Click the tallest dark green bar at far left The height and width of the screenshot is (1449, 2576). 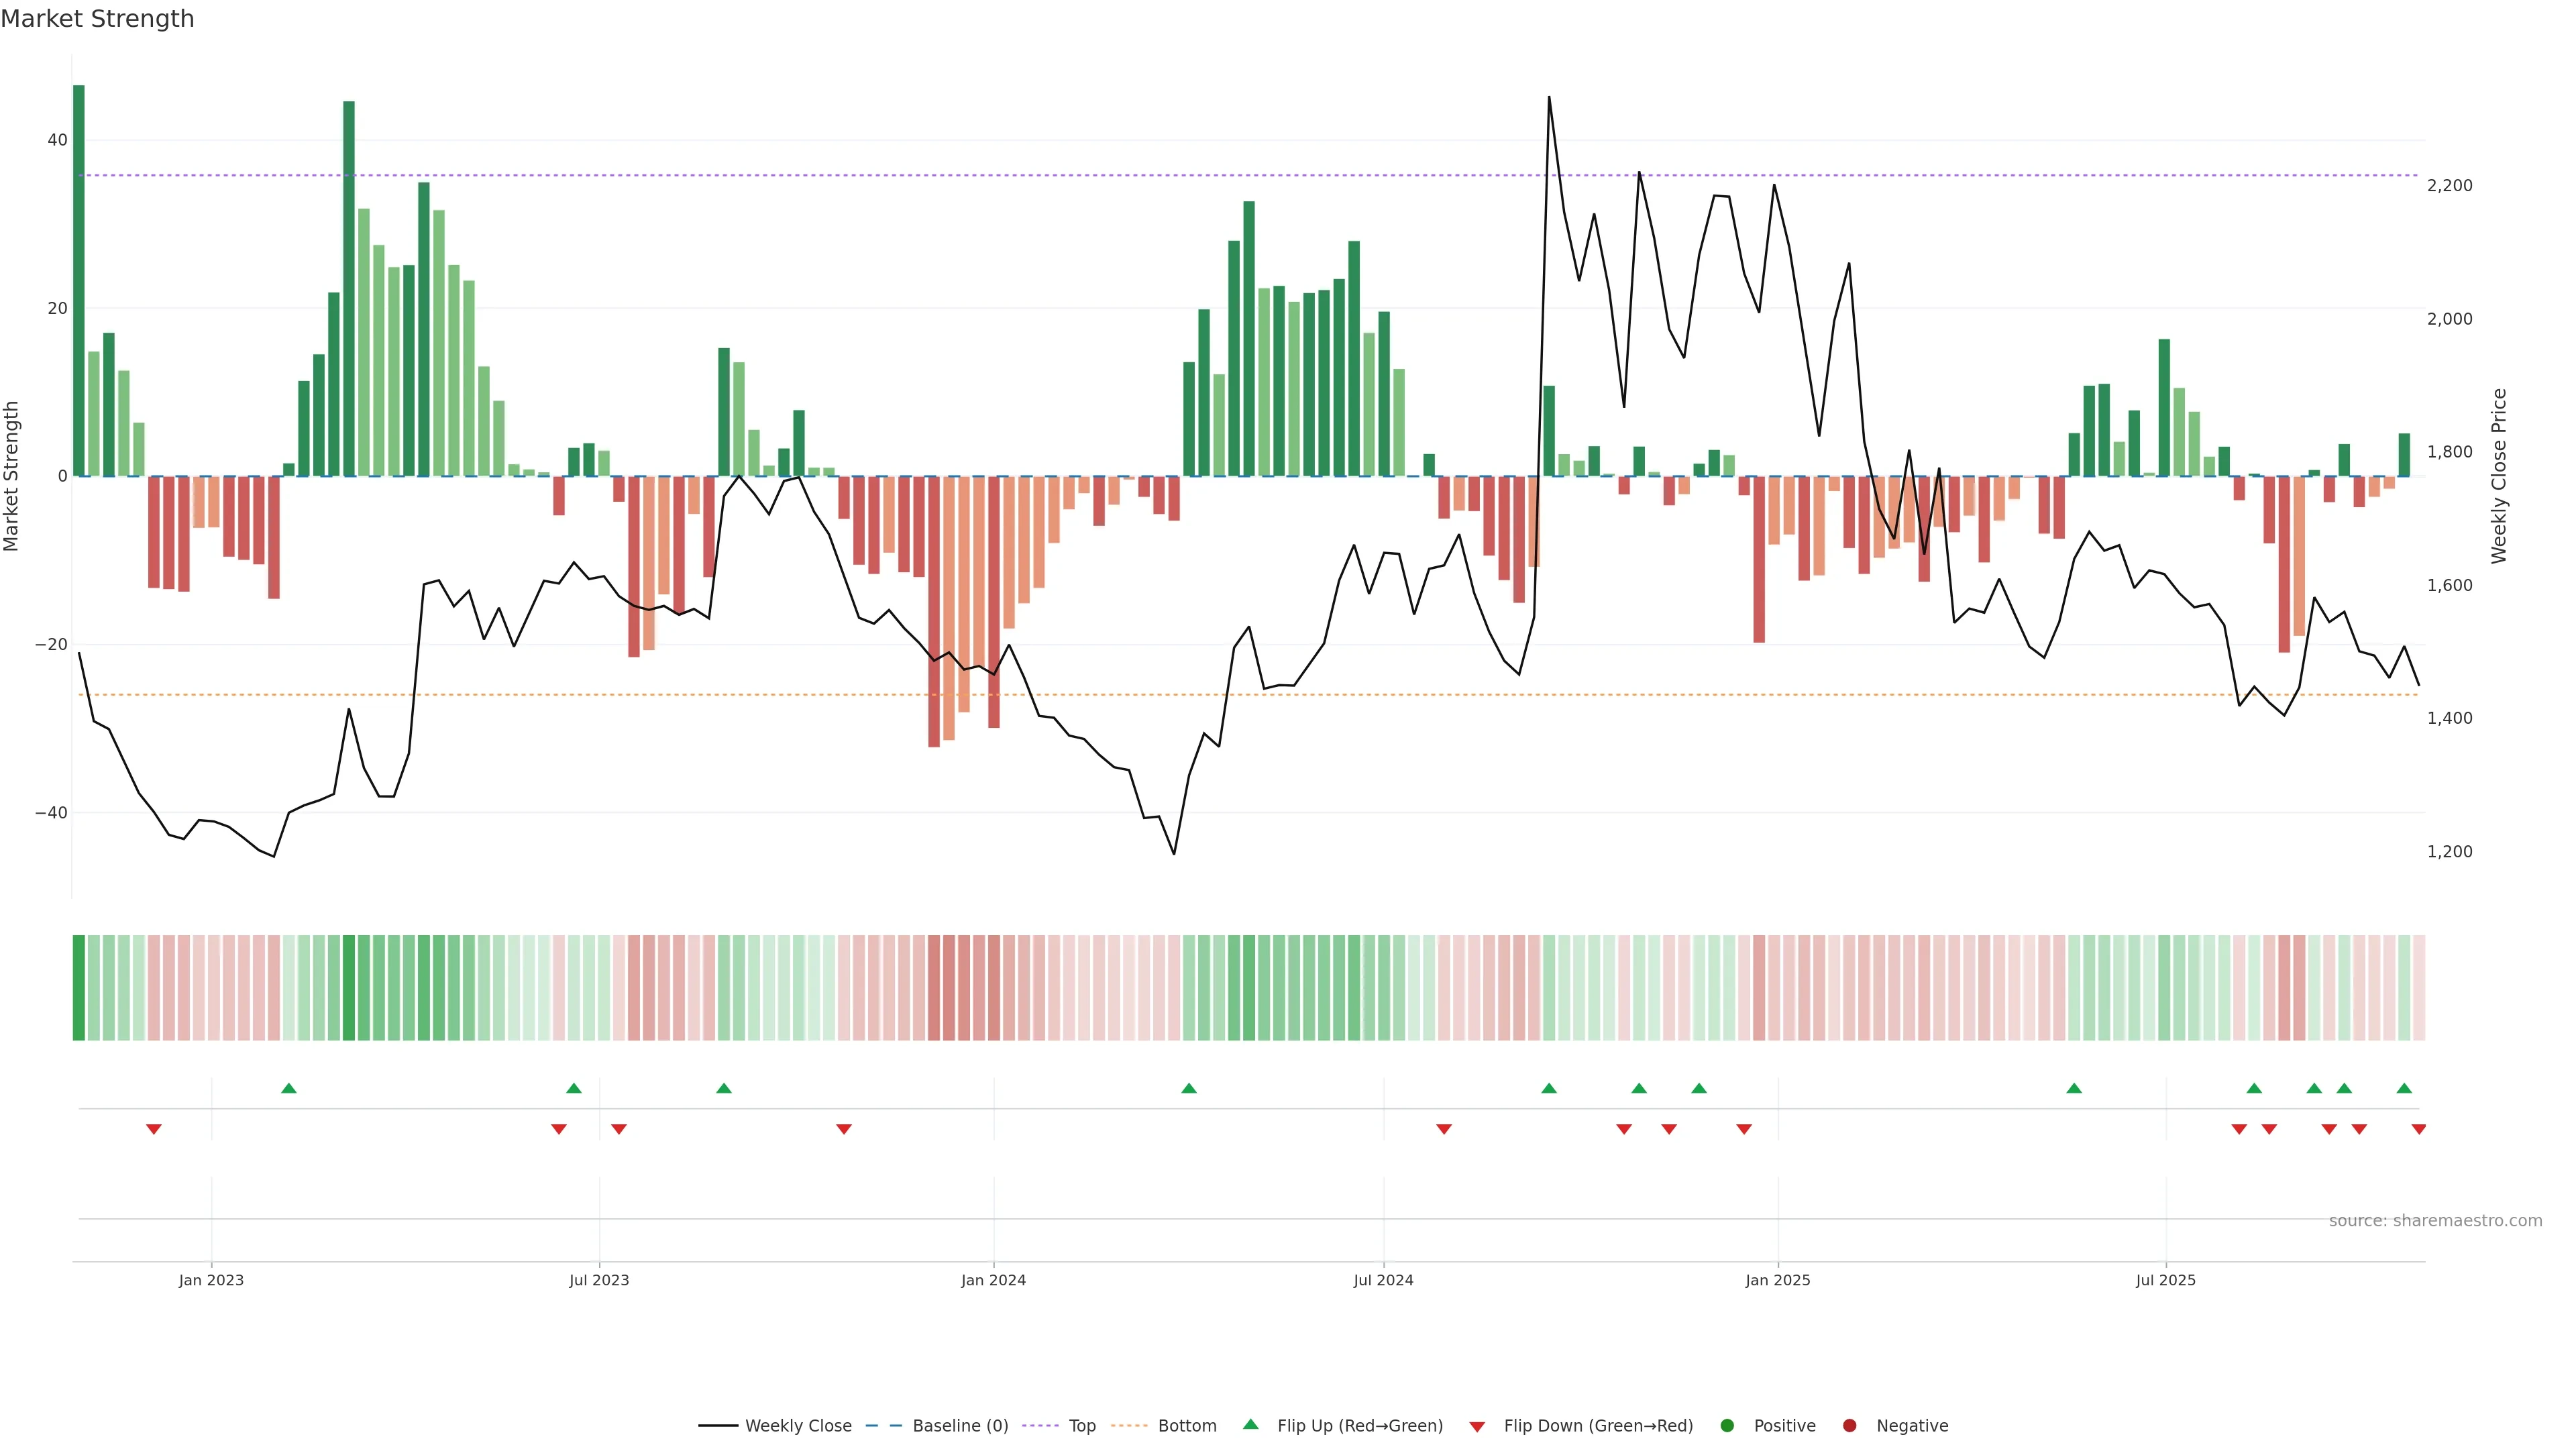(79, 280)
